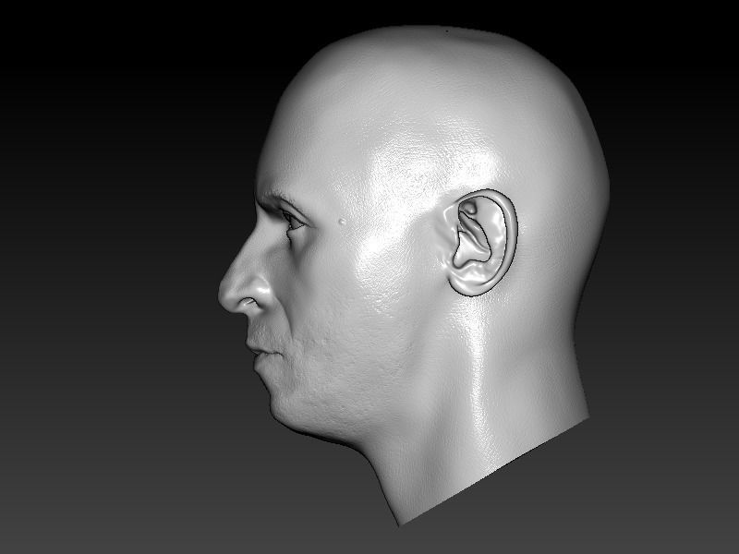Click the mouth of the 3D head
This screenshot has width=739, height=554.
pos(268,355)
